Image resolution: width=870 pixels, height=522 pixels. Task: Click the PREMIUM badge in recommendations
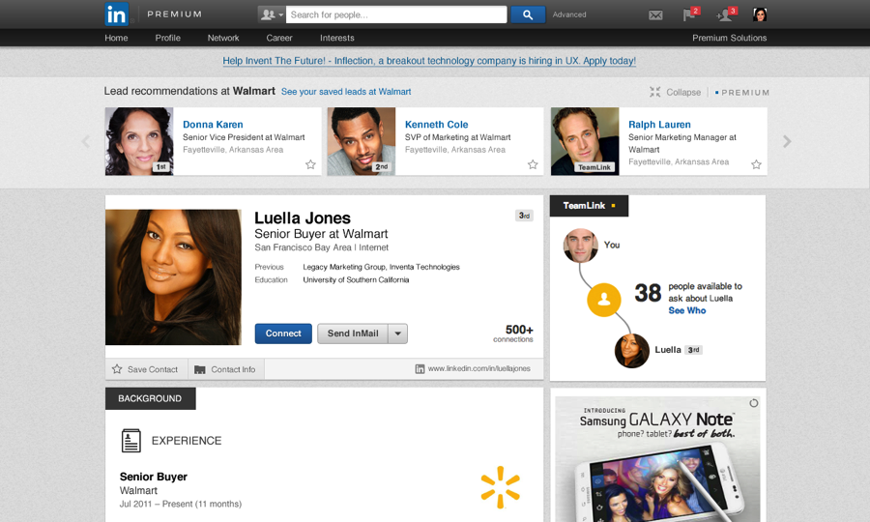click(x=741, y=93)
